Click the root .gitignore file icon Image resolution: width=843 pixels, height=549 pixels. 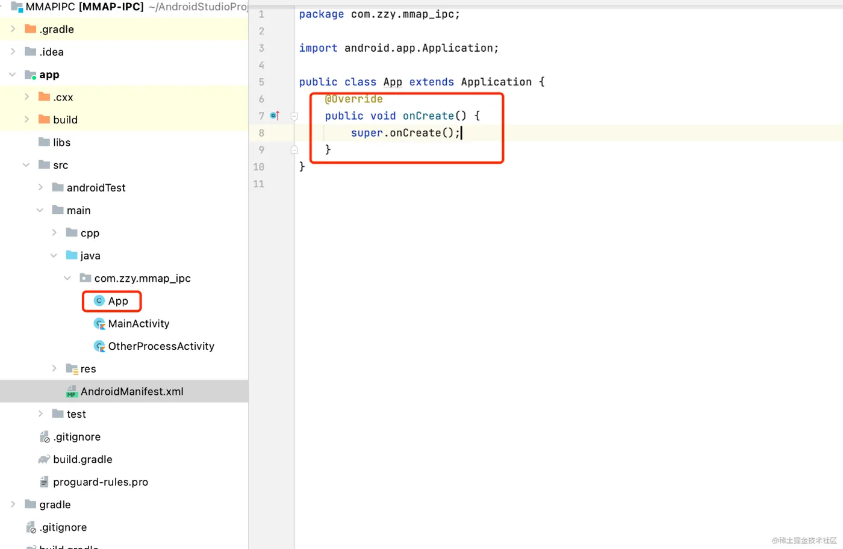click(31, 528)
